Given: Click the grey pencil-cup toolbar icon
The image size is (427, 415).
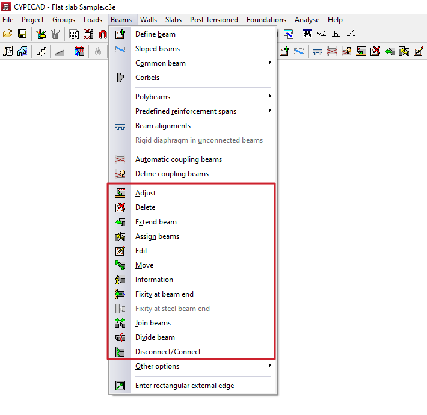Looking at the screenshot, I should (55, 34).
